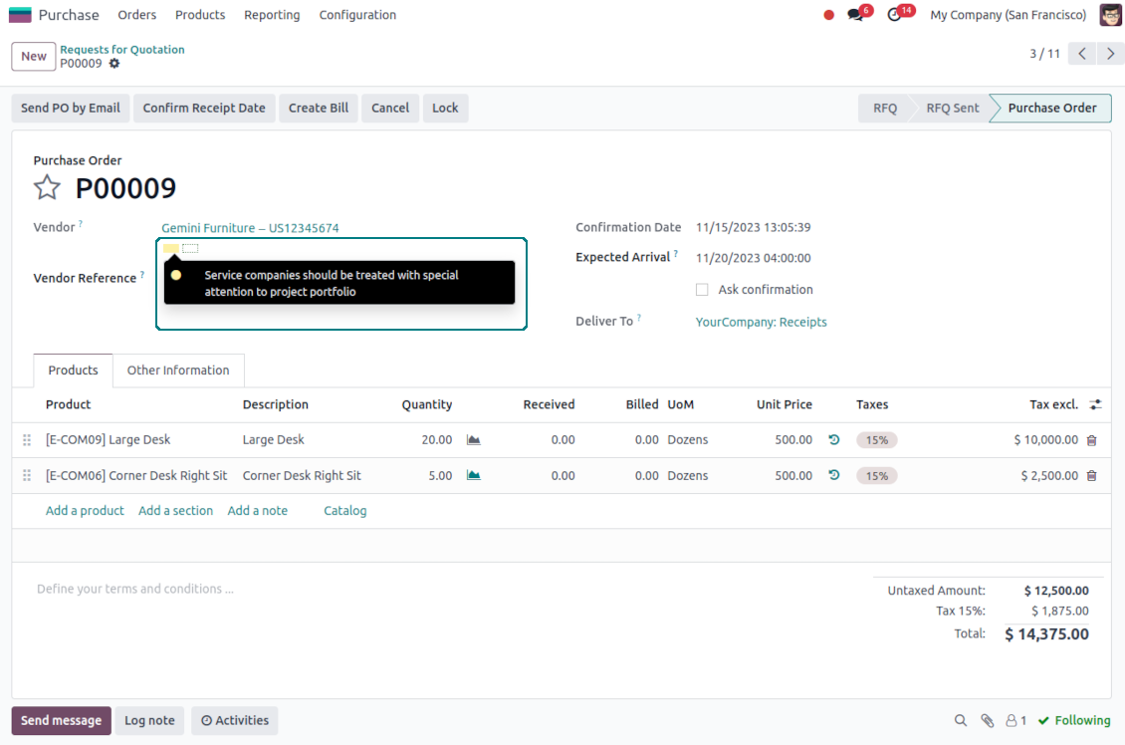Click the search magnifier icon in chatter
The height and width of the screenshot is (745, 1125).
point(961,720)
